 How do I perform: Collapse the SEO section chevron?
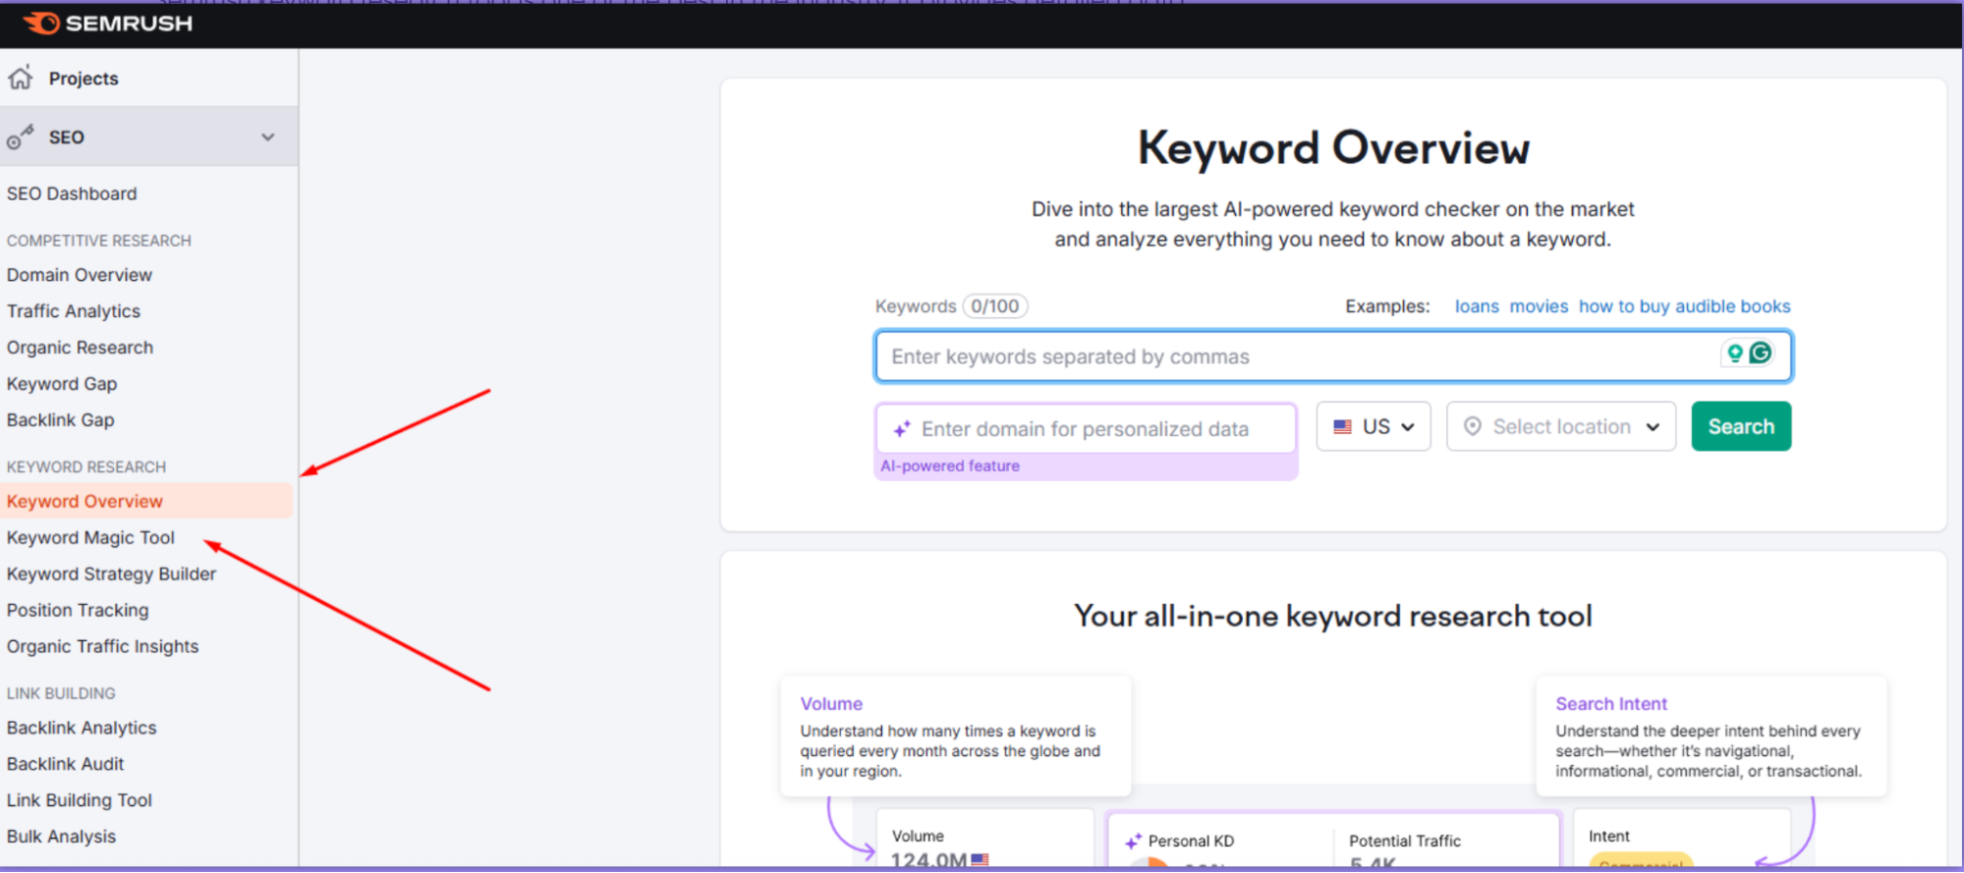pos(267,137)
